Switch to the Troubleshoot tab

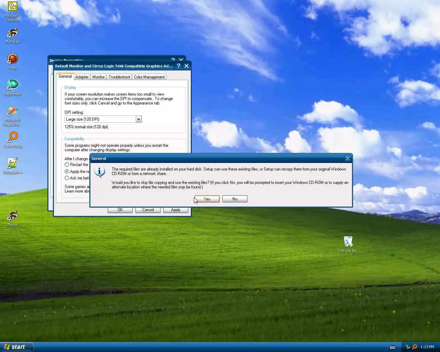pos(119,77)
